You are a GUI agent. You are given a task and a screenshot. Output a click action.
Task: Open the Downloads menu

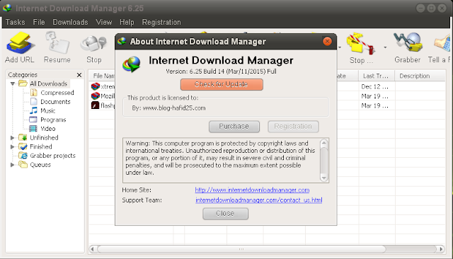(70, 22)
